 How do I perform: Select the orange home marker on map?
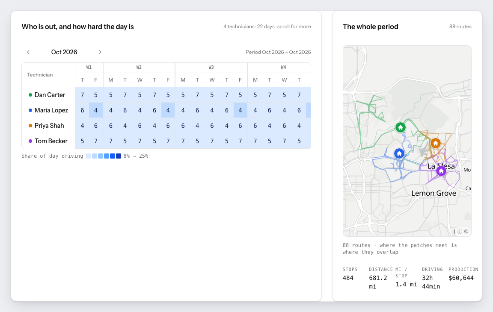coord(436,144)
